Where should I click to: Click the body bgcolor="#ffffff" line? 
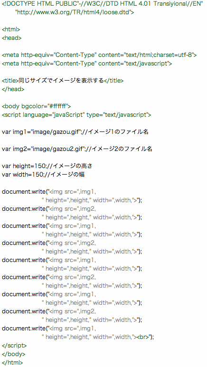point(36,106)
